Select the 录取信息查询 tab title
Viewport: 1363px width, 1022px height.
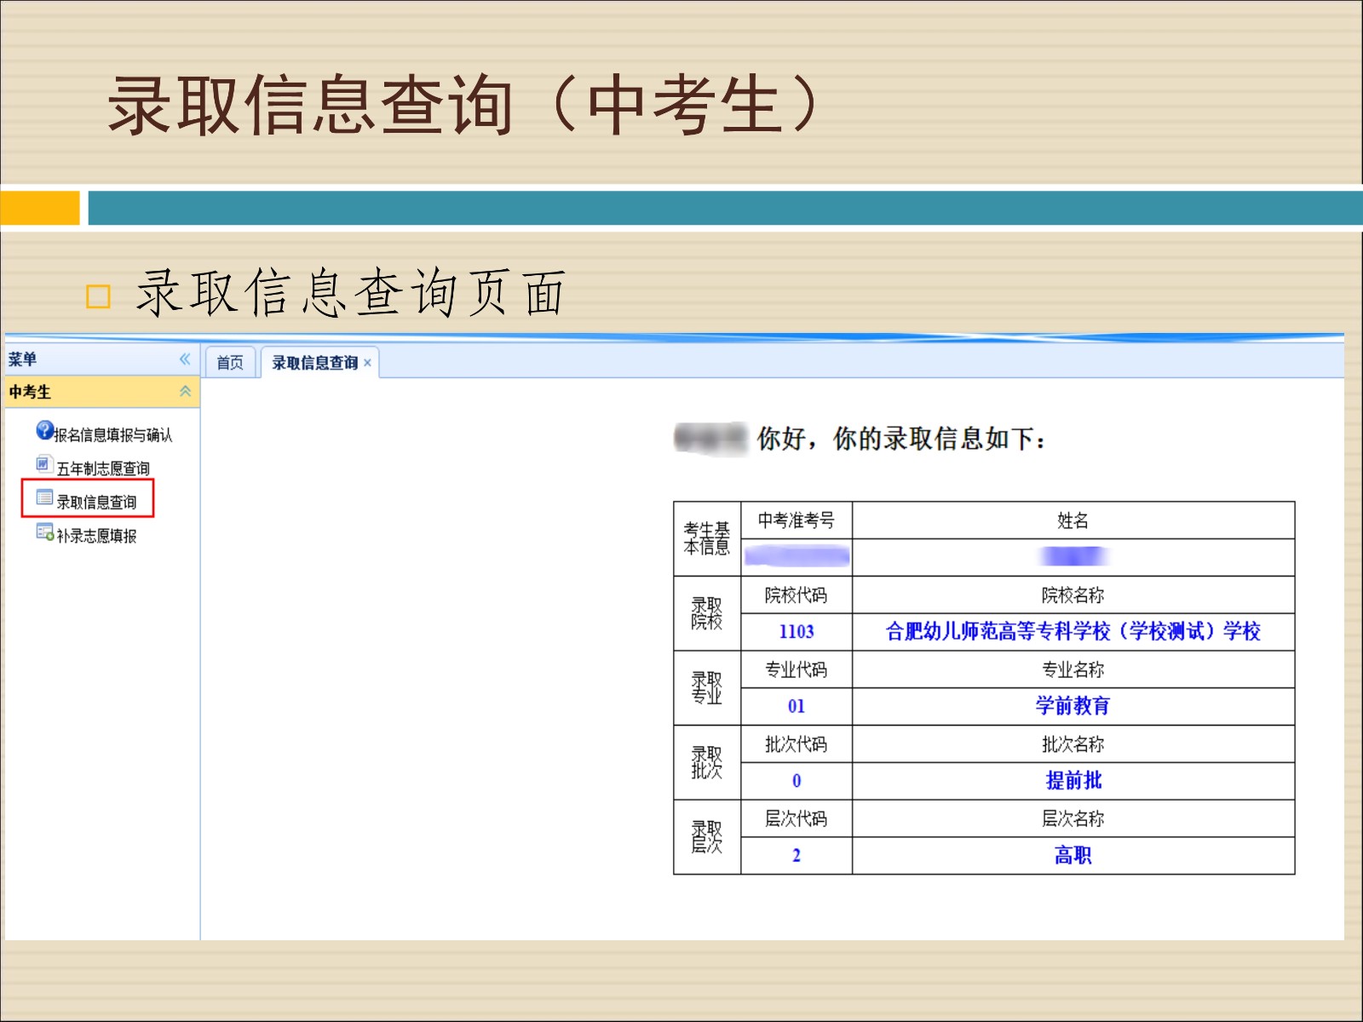[314, 363]
